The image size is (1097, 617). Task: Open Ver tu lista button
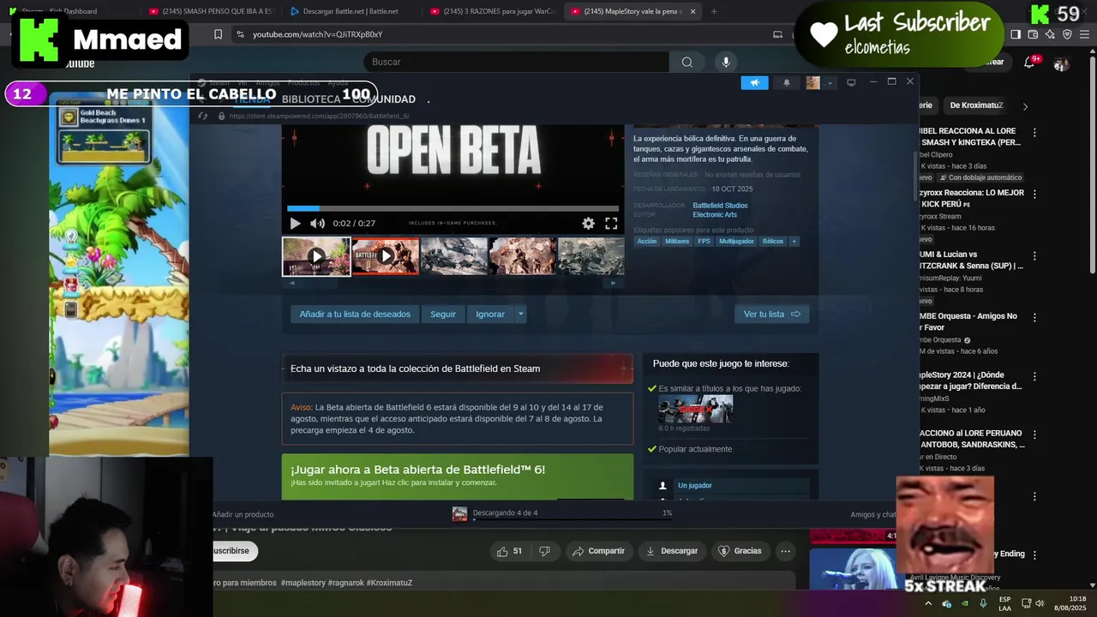[771, 314]
